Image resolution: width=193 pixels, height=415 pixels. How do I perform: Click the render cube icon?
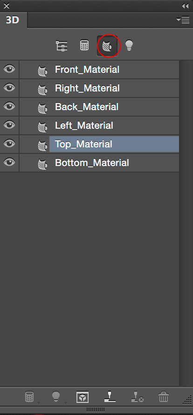pyautogui.click(x=83, y=397)
